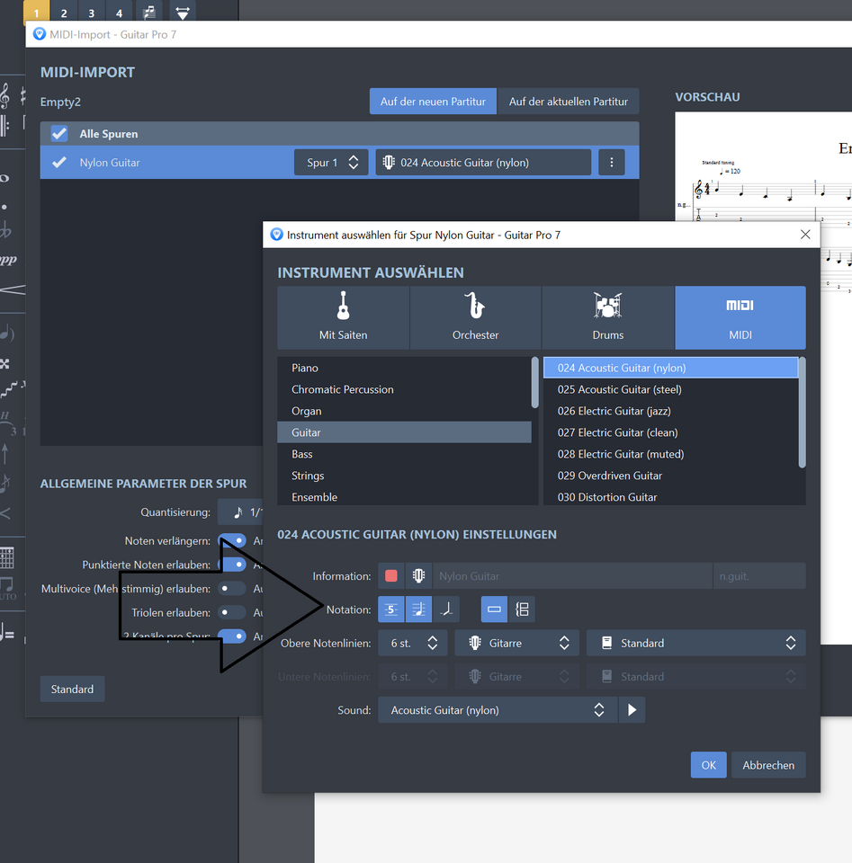Click the n.guit. short name field

[759, 575]
